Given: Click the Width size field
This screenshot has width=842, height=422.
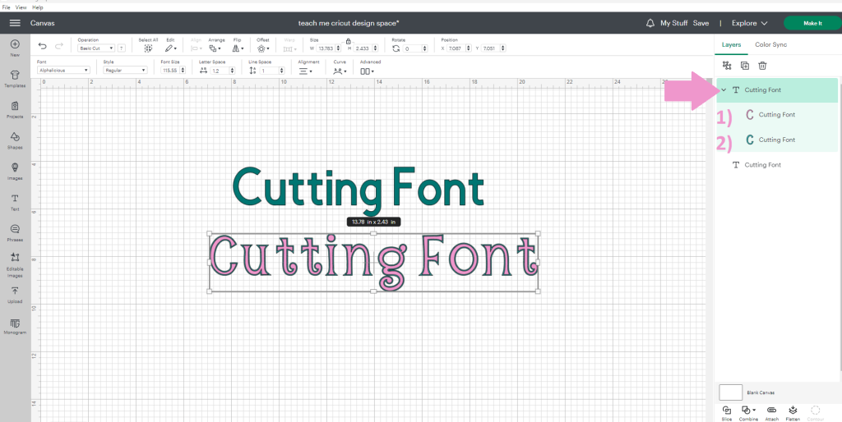Looking at the screenshot, I should (326, 48).
